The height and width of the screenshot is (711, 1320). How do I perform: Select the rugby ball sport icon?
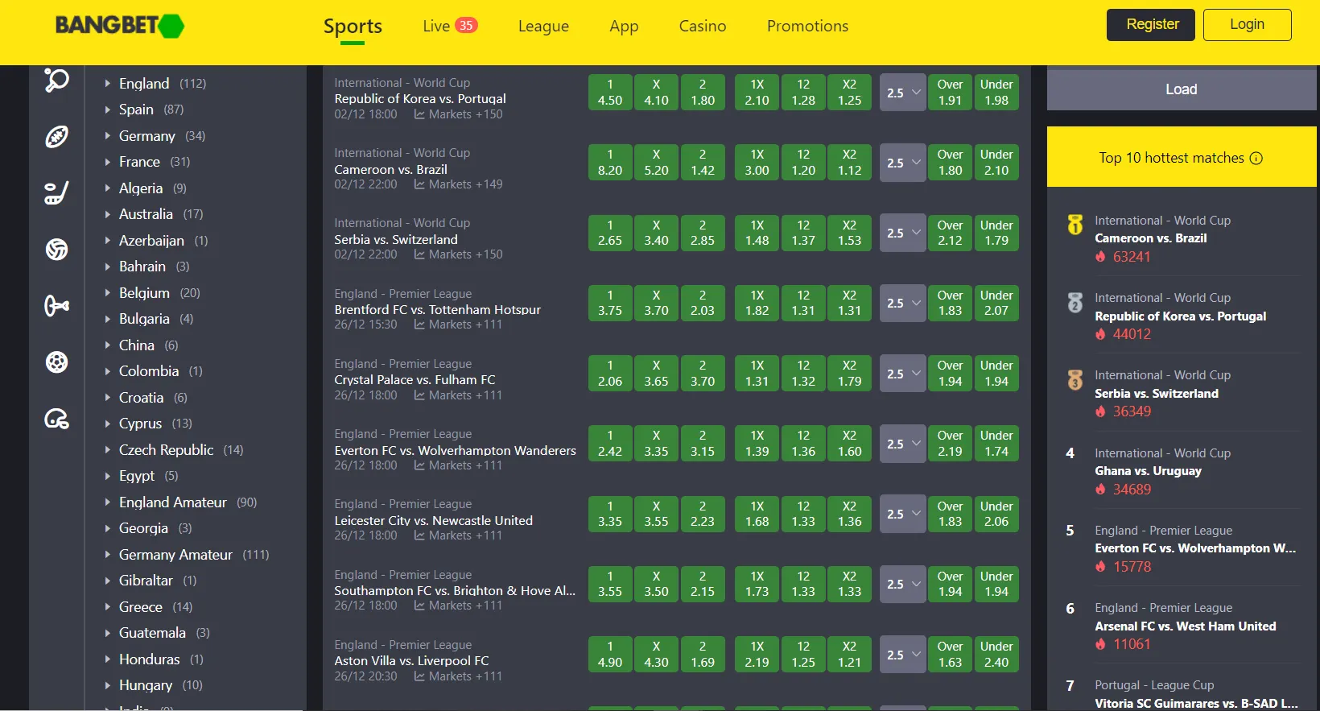56,137
